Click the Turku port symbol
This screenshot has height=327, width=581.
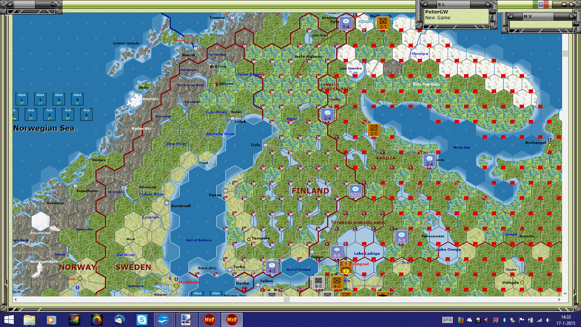[x=230, y=270]
